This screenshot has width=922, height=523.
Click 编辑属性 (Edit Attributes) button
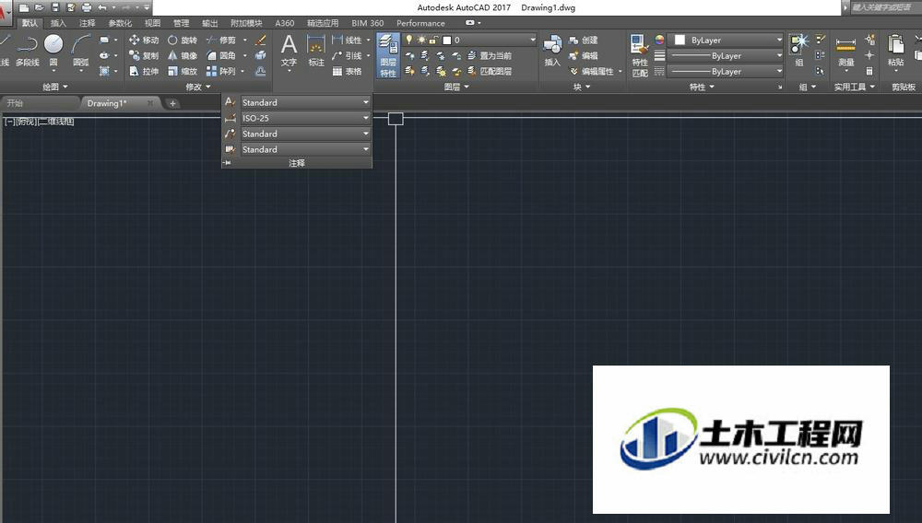pos(593,71)
